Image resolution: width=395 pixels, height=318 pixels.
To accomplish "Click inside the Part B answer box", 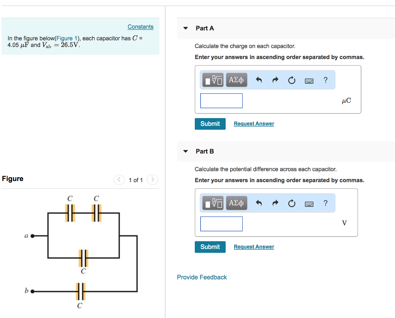I will [221, 223].
